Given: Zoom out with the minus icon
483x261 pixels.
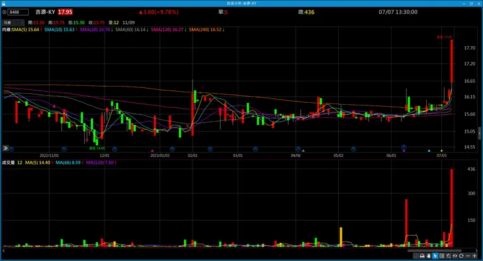Looking at the screenshot, I should 468,256.
